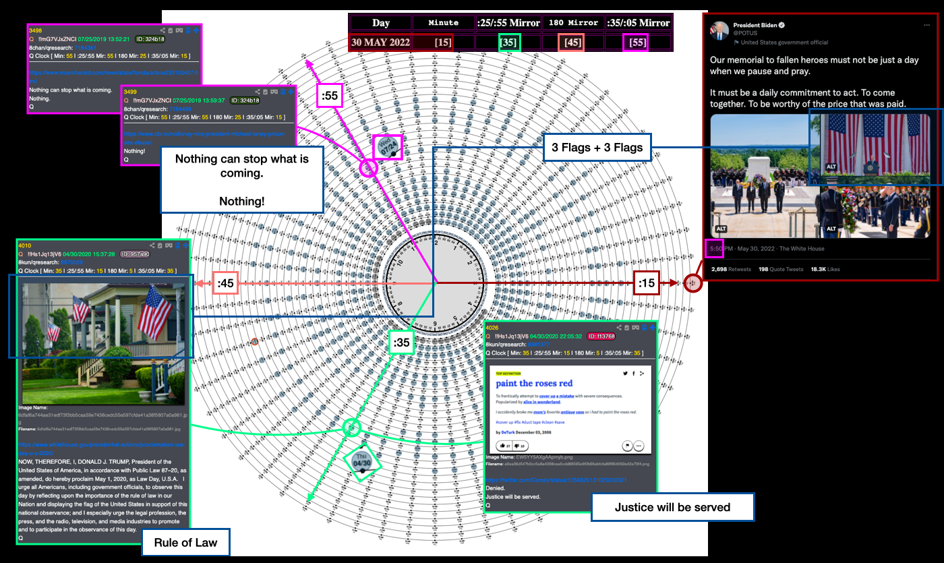Click the clipboard check icon on post 3499
The width and height of the screenshot is (944, 563).
coord(265,92)
